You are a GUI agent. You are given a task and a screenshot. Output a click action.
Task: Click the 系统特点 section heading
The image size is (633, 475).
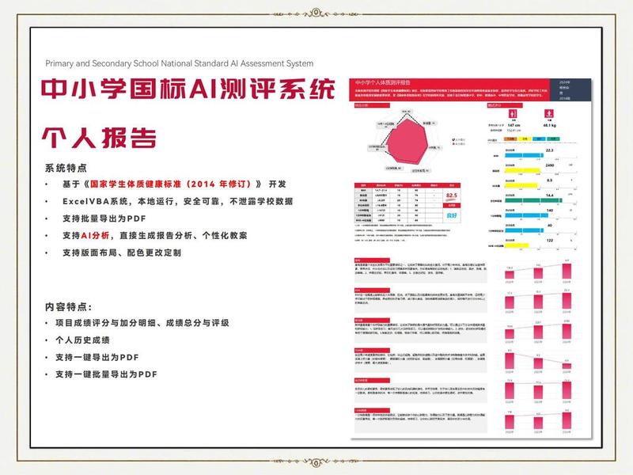[x=66, y=168]
